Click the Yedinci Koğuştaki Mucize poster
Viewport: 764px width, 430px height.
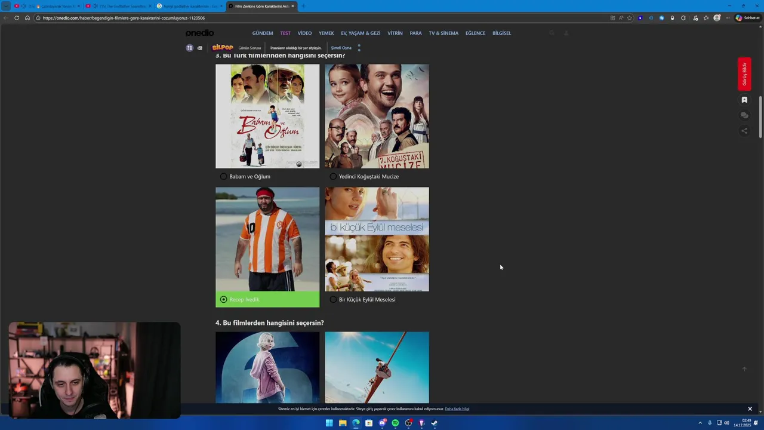pyautogui.click(x=377, y=116)
